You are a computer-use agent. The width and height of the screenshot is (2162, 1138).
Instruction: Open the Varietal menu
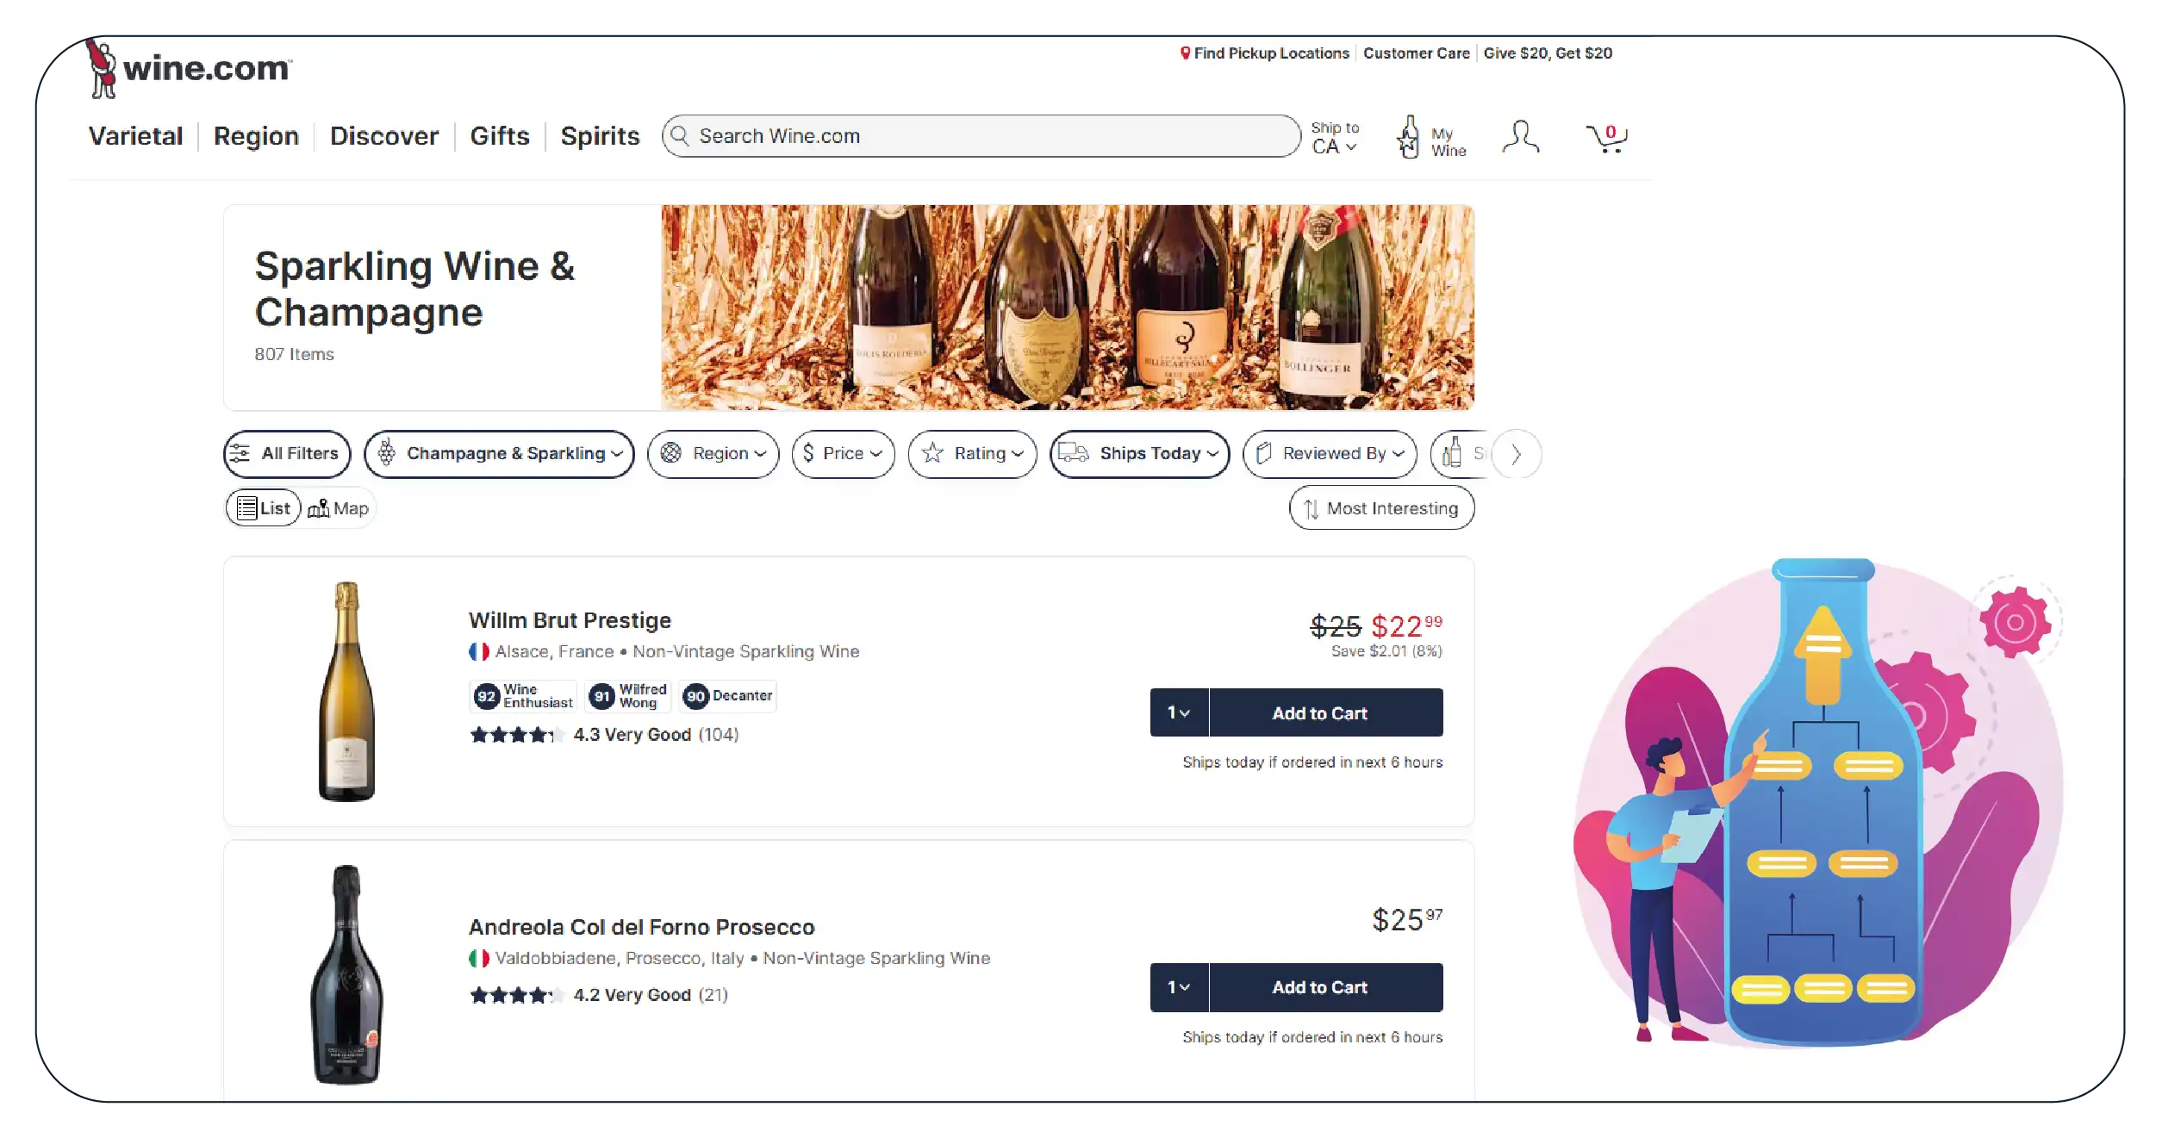[x=135, y=136]
